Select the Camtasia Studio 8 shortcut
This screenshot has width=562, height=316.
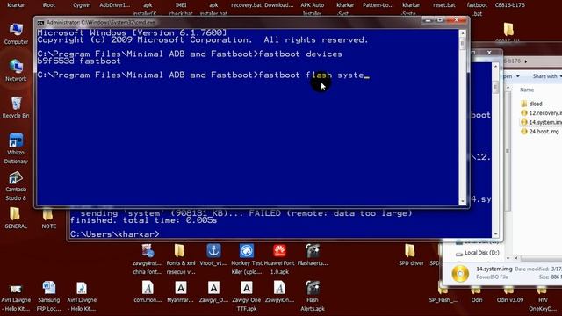[x=16, y=186]
